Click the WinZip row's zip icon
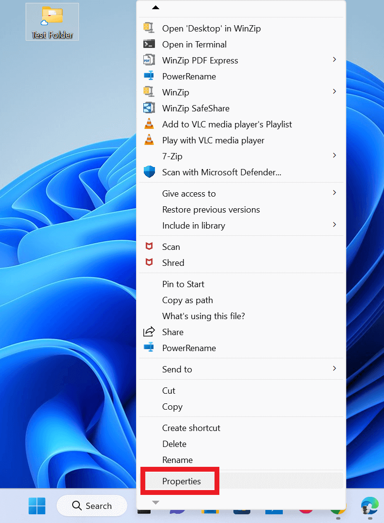The image size is (384, 523). 149,92
